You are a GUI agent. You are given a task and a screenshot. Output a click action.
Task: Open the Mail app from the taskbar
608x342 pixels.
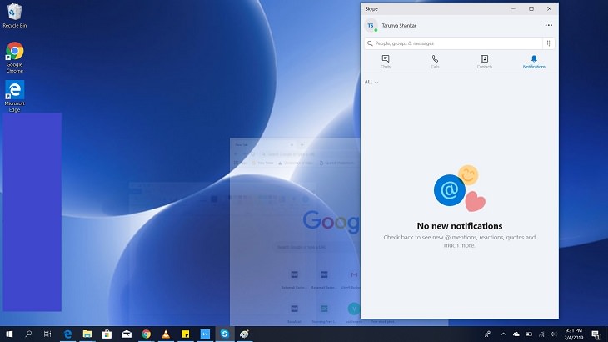(x=127, y=334)
